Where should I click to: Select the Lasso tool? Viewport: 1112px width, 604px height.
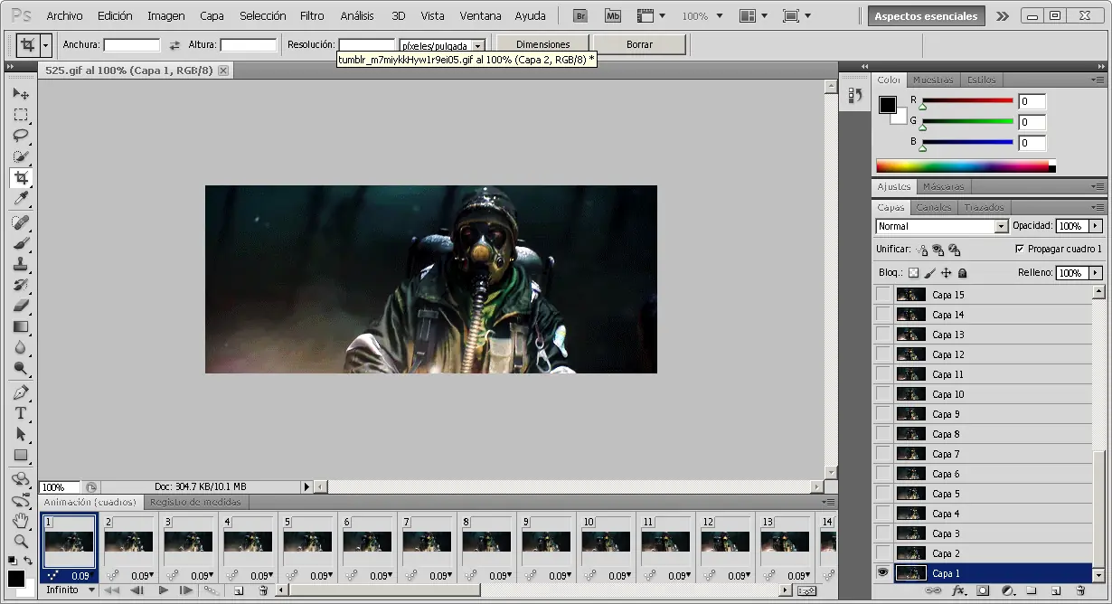pyautogui.click(x=21, y=136)
